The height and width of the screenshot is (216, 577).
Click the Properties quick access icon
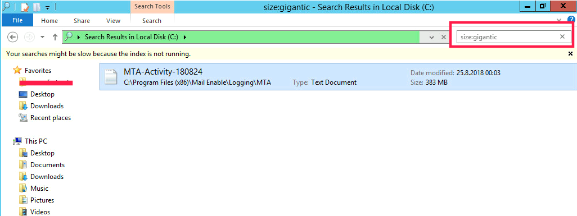click(x=24, y=7)
